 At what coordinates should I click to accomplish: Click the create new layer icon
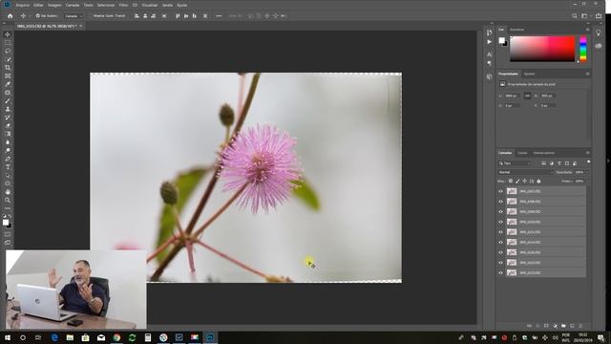coord(572,326)
